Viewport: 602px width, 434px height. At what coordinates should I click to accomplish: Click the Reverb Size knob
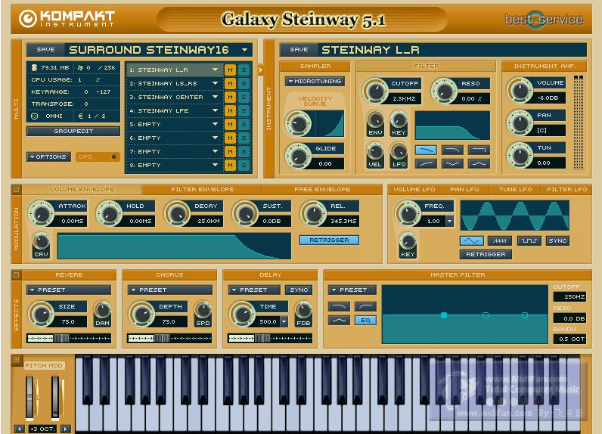(41, 314)
